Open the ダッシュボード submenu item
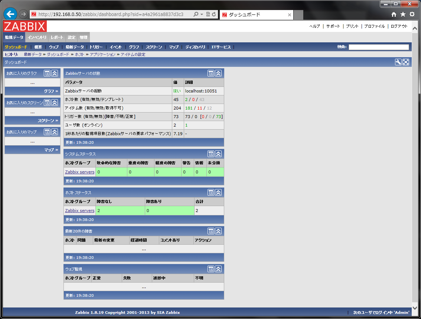The image size is (421, 319). pyautogui.click(x=16, y=47)
